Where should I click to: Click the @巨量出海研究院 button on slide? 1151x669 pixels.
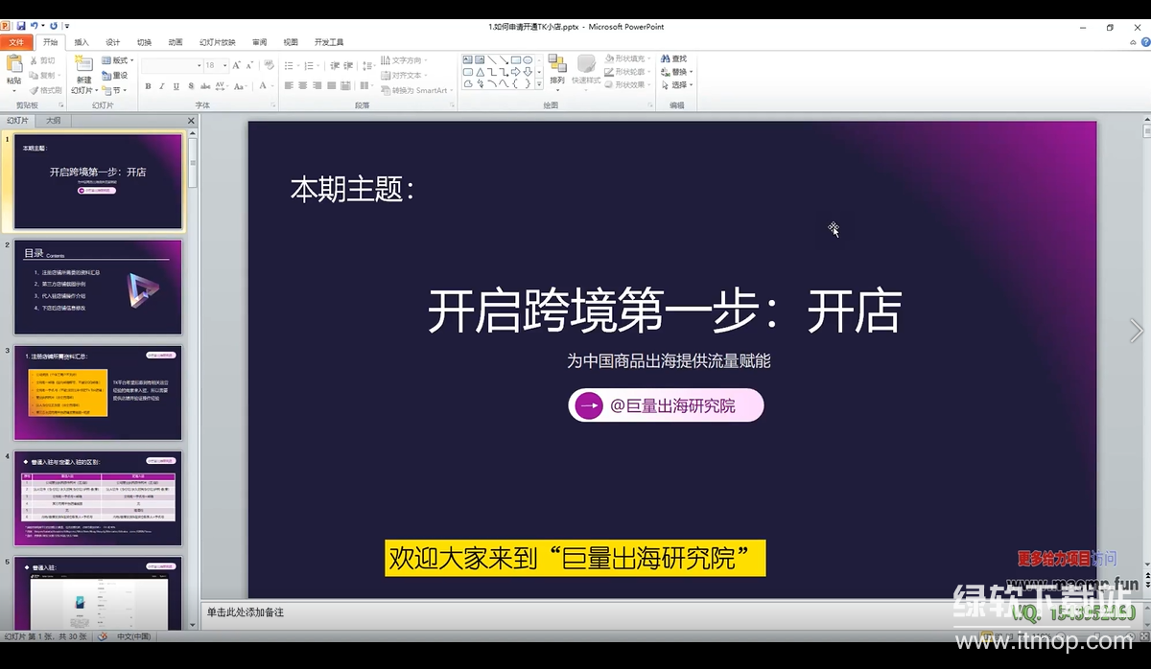click(666, 405)
